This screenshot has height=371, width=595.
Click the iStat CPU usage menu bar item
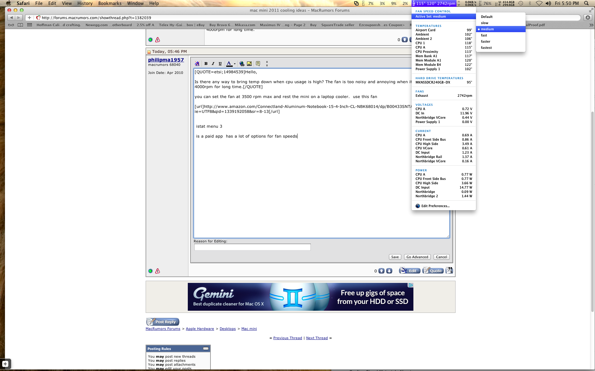[385, 3]
